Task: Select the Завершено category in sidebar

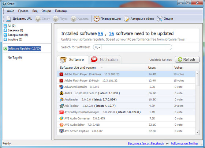Action: pos(16,35)
